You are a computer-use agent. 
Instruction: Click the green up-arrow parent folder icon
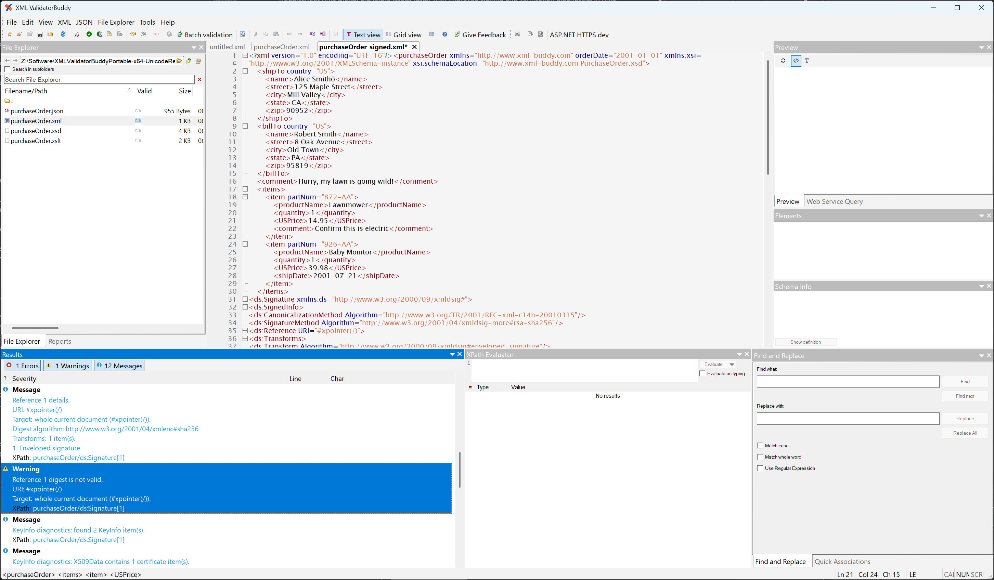click(x=189, y=61)
